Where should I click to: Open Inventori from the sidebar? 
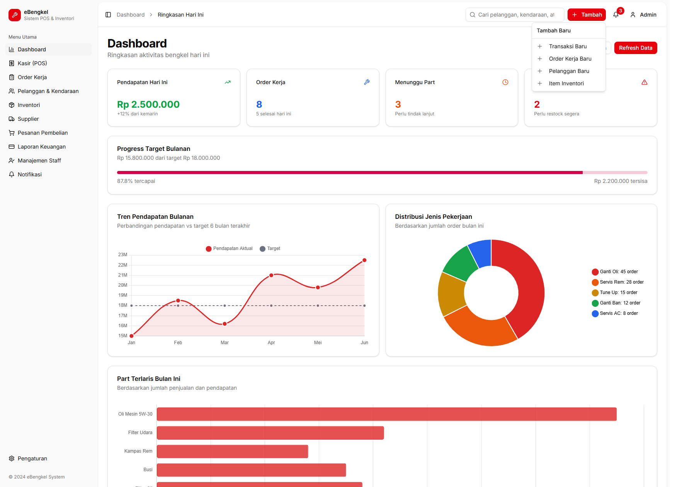click(x=28, y=105)
